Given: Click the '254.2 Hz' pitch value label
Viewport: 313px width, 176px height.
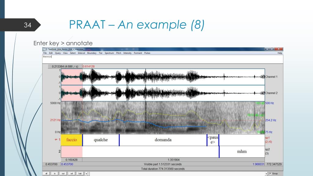Looking at the screenshot, I should 271,120.
